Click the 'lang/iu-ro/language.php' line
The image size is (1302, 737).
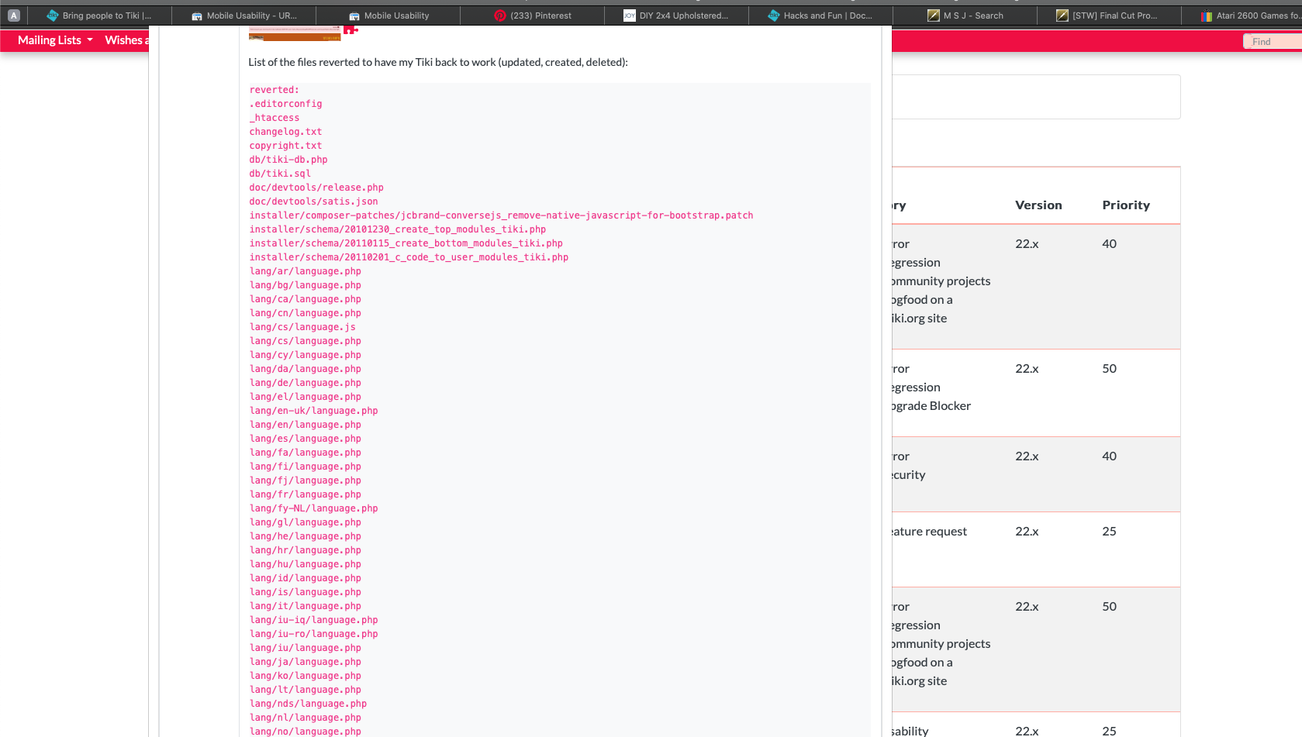313,634
